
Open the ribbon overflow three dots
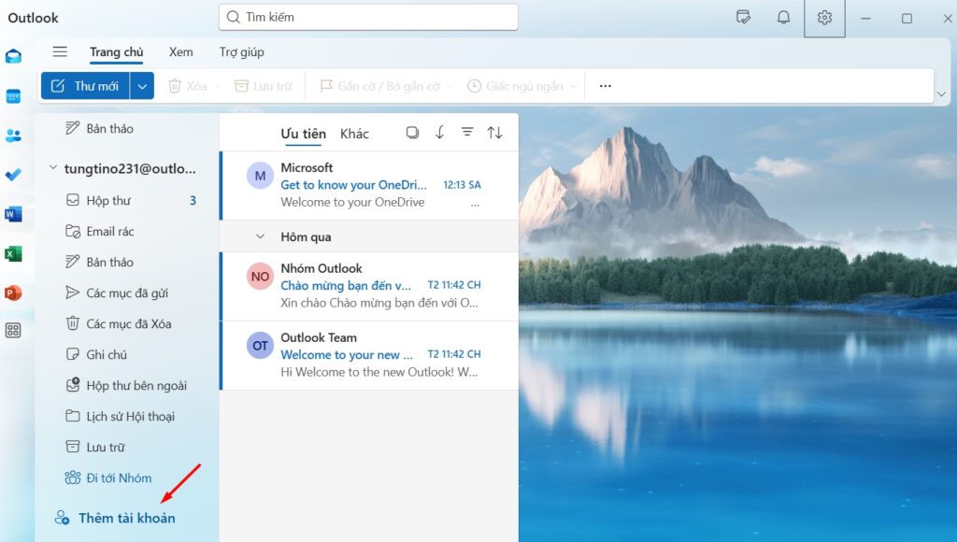pos(606,86)
